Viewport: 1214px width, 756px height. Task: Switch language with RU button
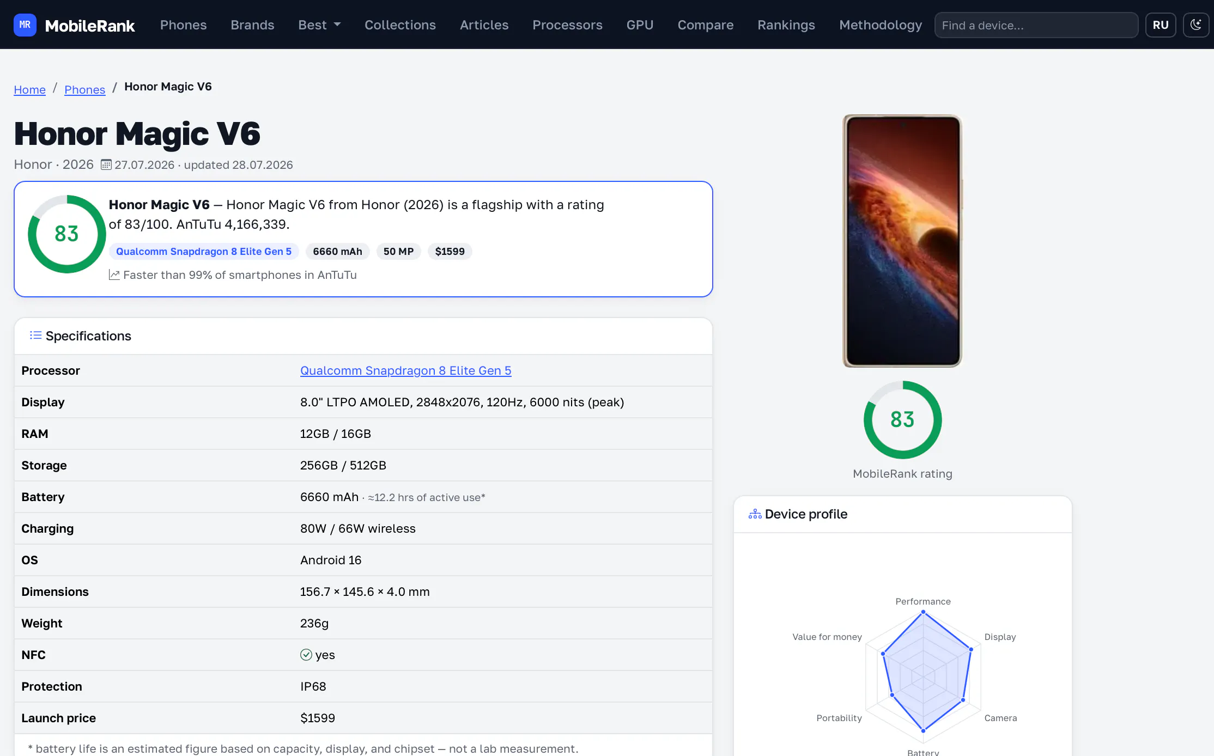click(1161, 25)
